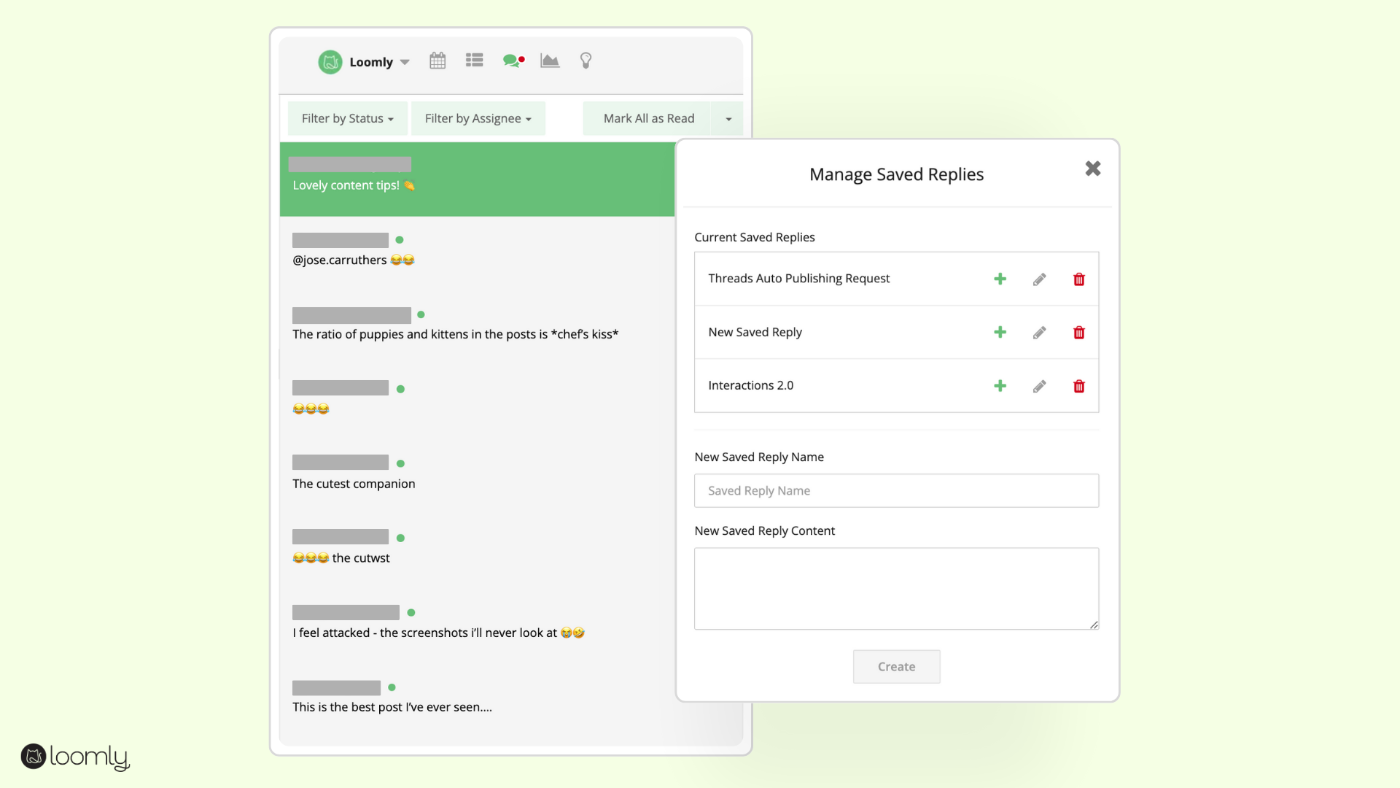Click plus icon for New Saved Reply

pyautogui.click(x=1000, y=332)
